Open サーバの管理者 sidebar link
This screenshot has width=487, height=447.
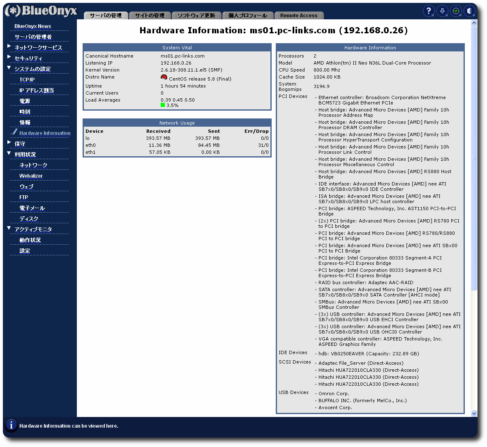33,37
